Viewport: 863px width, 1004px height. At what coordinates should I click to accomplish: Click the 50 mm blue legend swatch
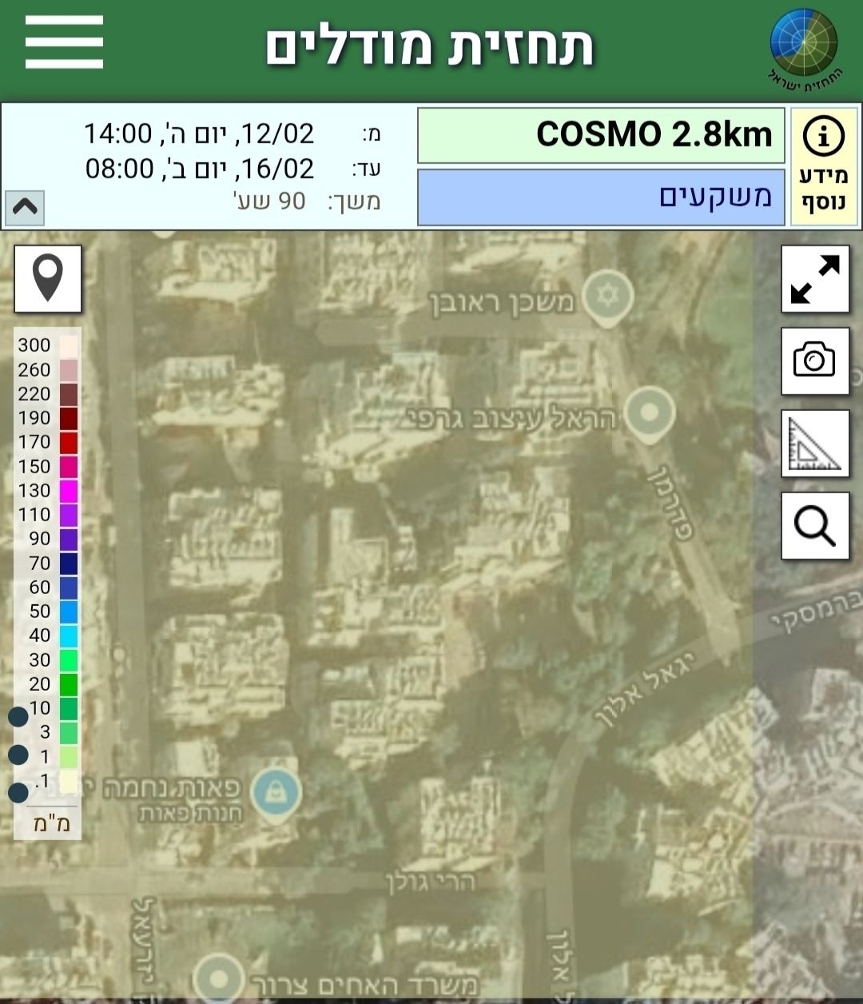click(69, 612)
